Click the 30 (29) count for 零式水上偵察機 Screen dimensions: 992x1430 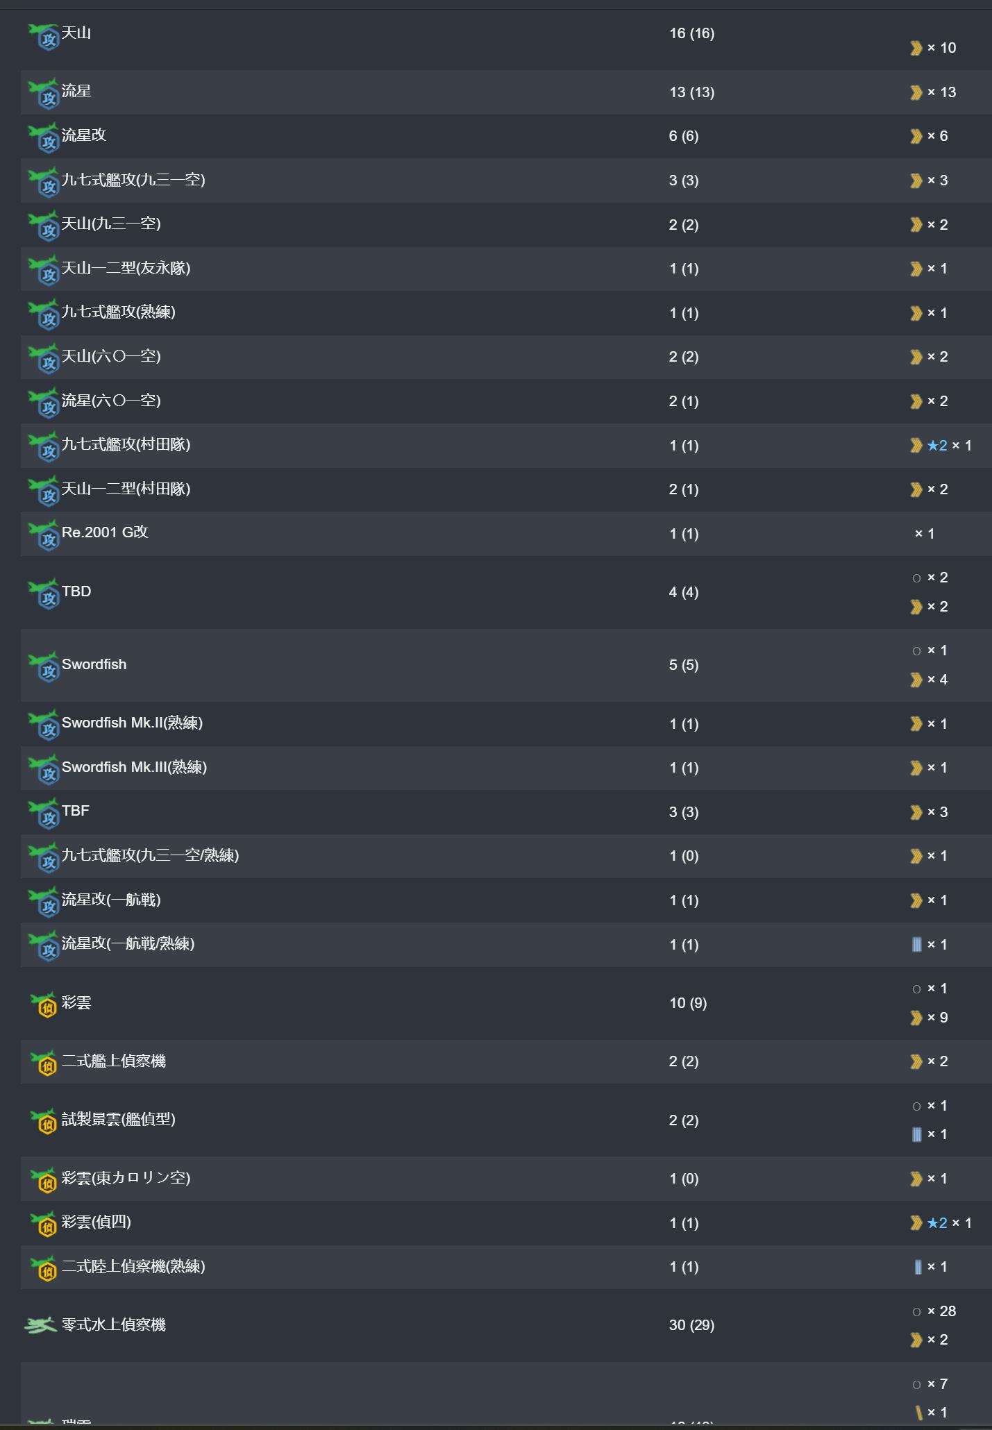tap(691, 1325)
